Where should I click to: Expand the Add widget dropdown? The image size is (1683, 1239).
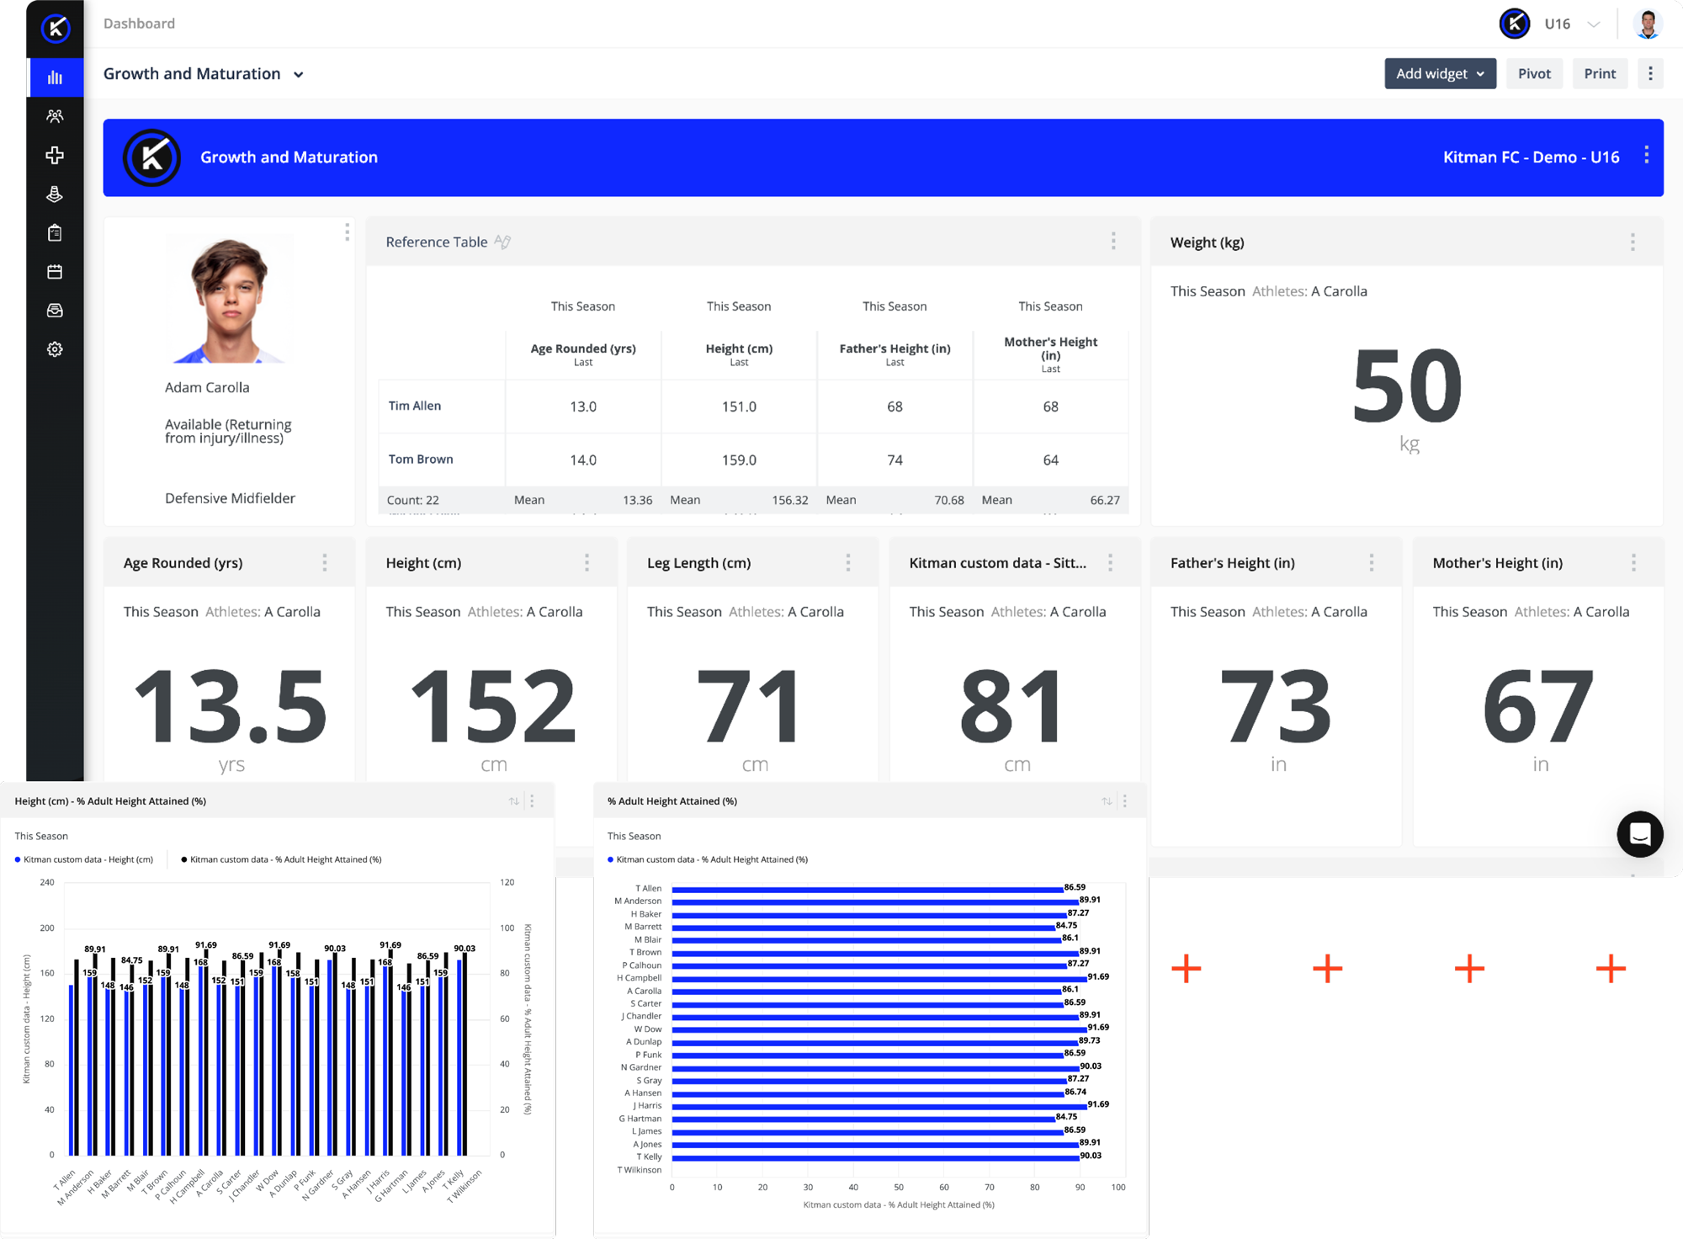pyautogui.click(x=1440, y=73)
